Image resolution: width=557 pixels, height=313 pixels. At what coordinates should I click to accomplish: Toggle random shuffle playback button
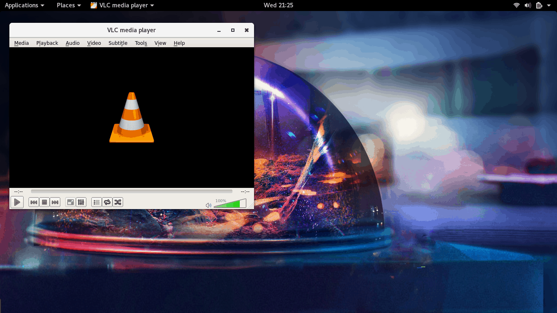pyautogui.click(x=118, y=202)
